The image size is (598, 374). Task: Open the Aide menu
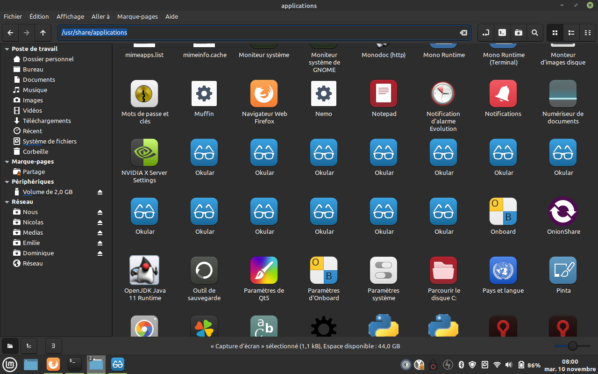coord(171,16)
